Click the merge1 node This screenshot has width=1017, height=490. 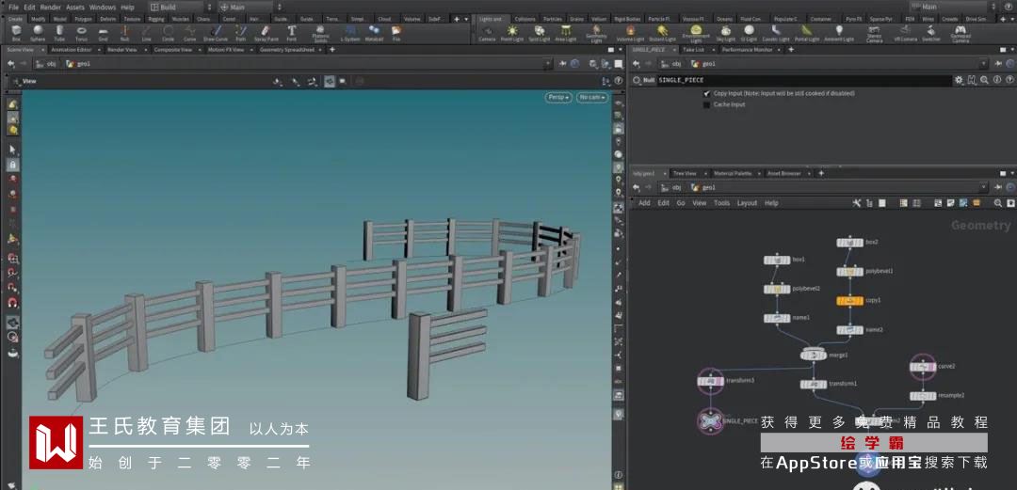pos(813,355)
